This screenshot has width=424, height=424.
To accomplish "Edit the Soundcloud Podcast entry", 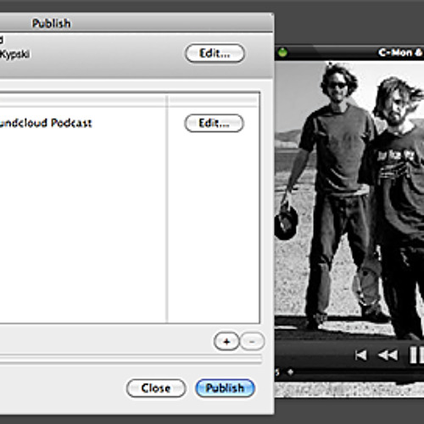I will [x=214, y=123].
